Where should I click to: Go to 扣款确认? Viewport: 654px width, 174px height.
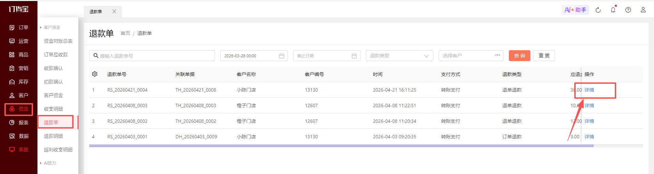53,82
